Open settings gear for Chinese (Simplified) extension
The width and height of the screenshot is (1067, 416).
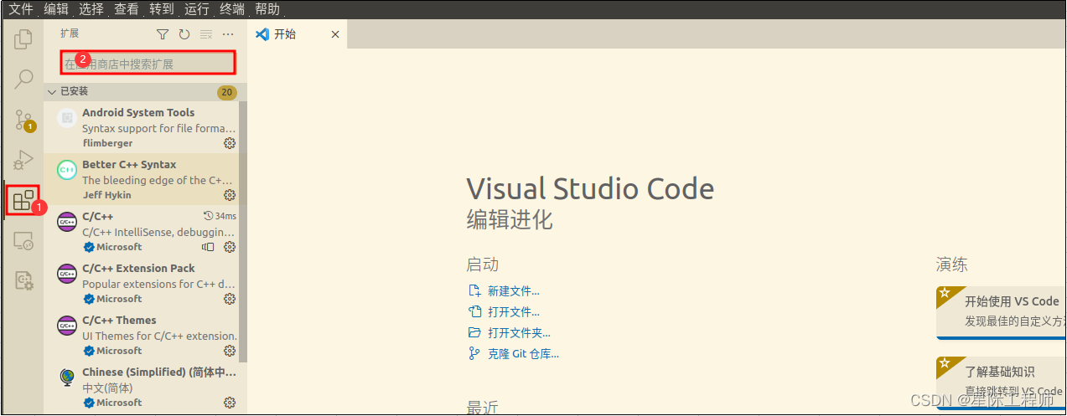[230, 403]
